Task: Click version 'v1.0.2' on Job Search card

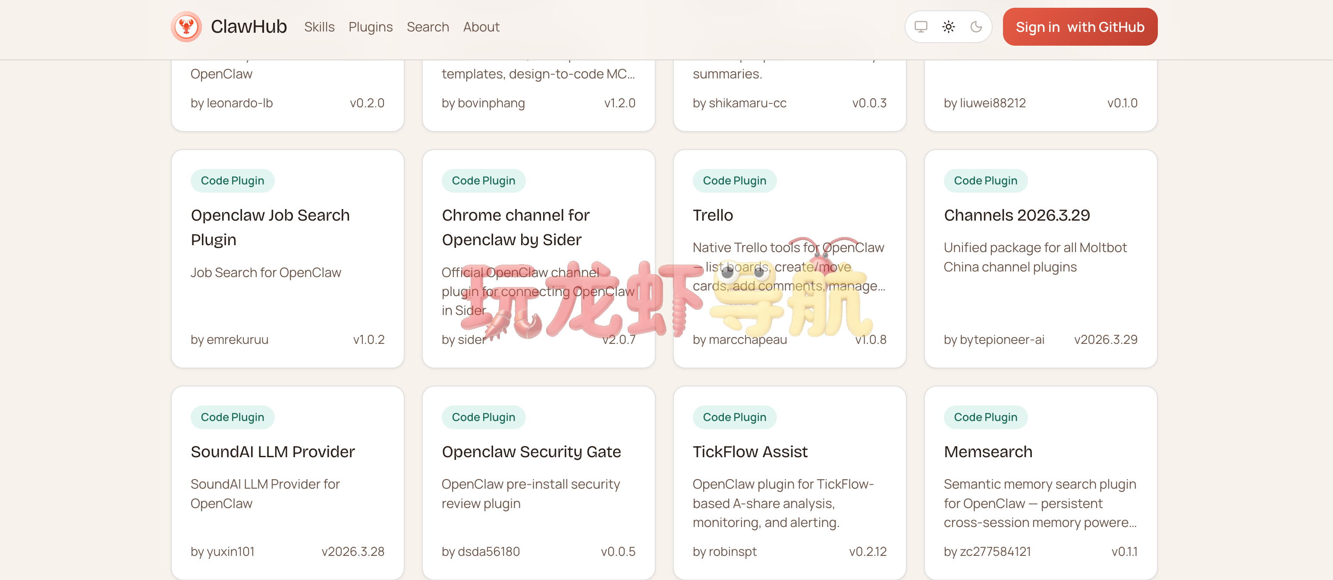Action: pyautogui.click(x=368, y=340)
